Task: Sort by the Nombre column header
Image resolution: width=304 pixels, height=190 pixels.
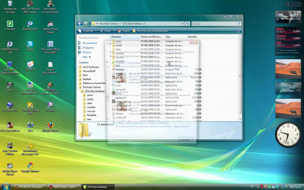Action: tap(125, 37)
